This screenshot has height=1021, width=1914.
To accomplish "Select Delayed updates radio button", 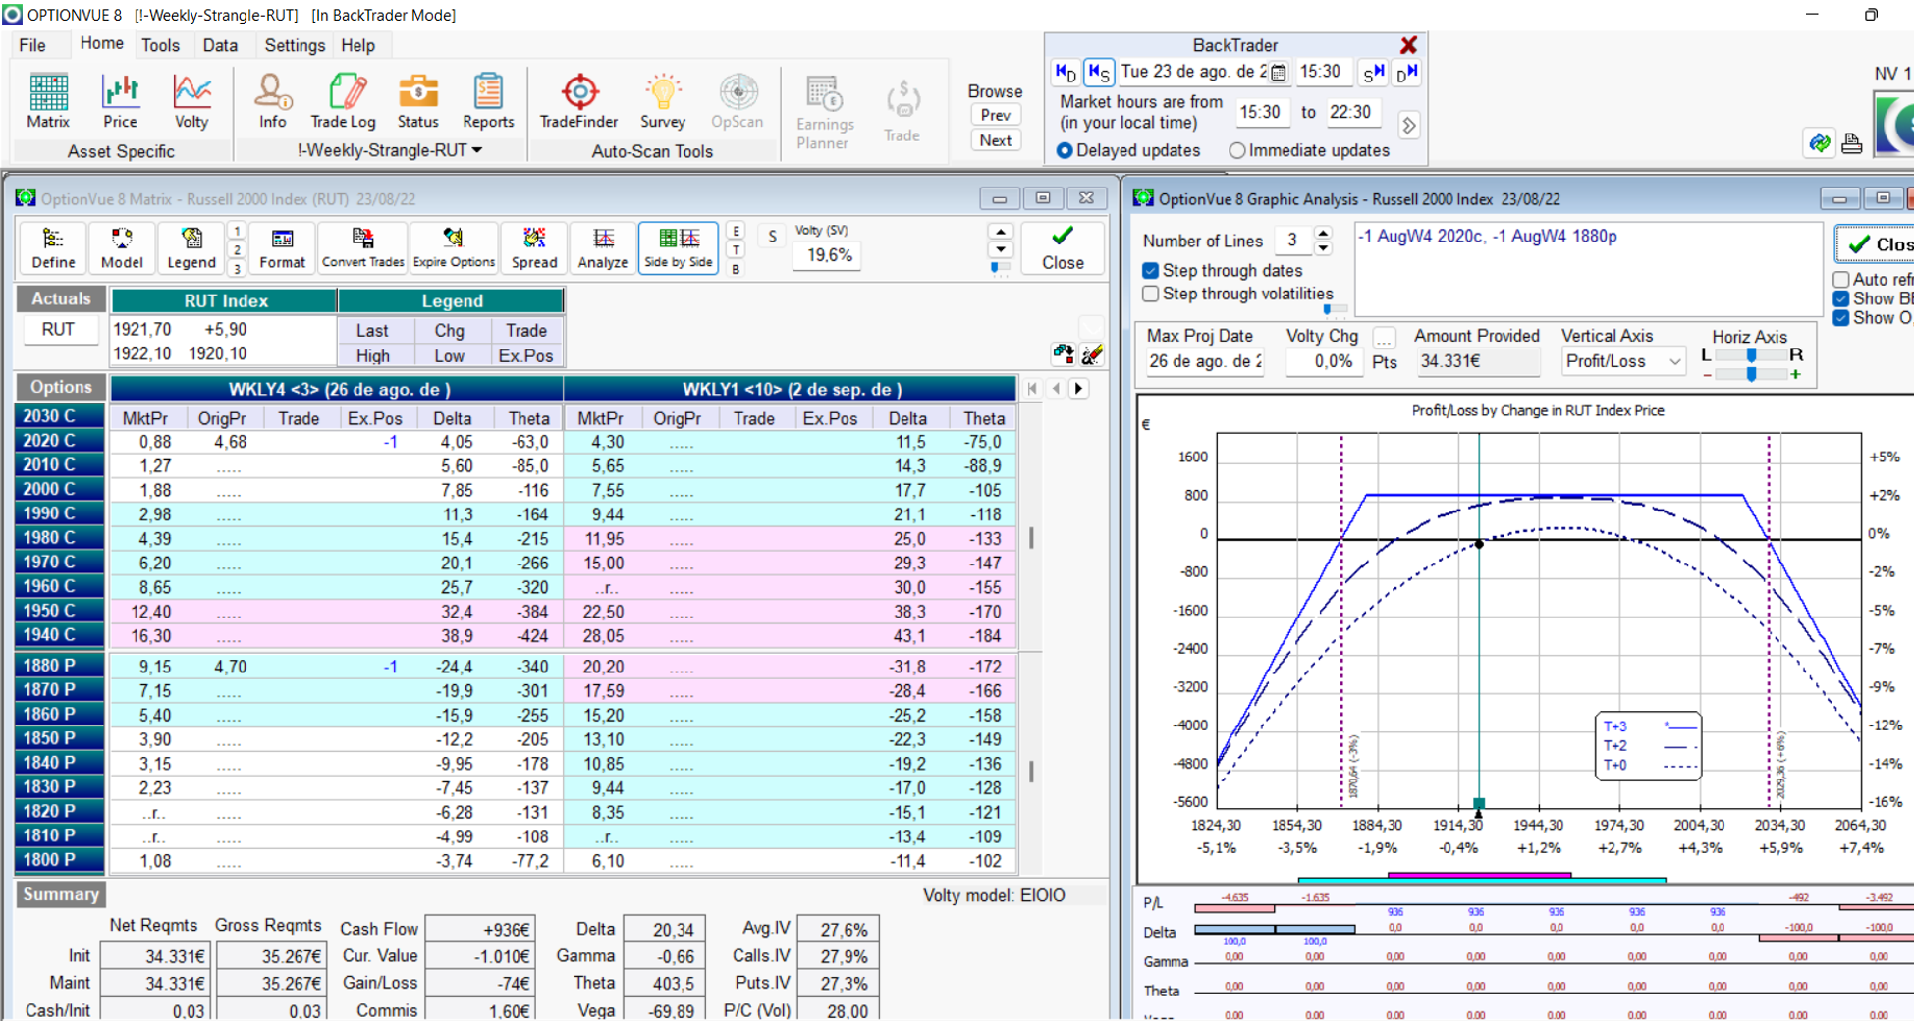I will [x=1065, y=150].
